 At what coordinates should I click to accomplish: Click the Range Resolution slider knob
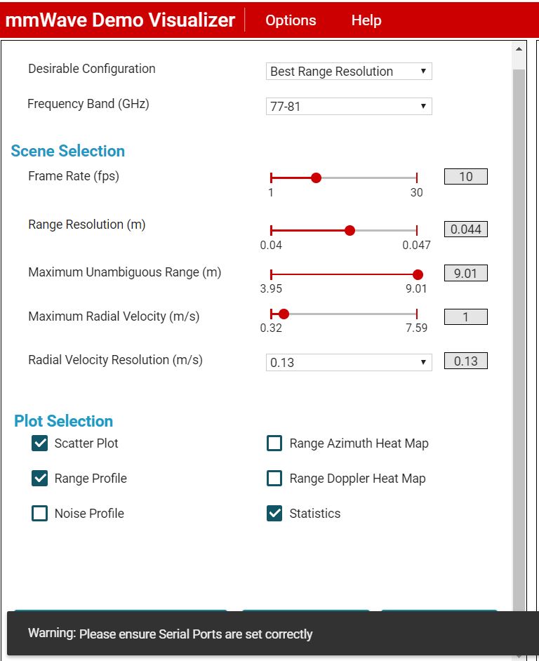click(x=350, y=230)
